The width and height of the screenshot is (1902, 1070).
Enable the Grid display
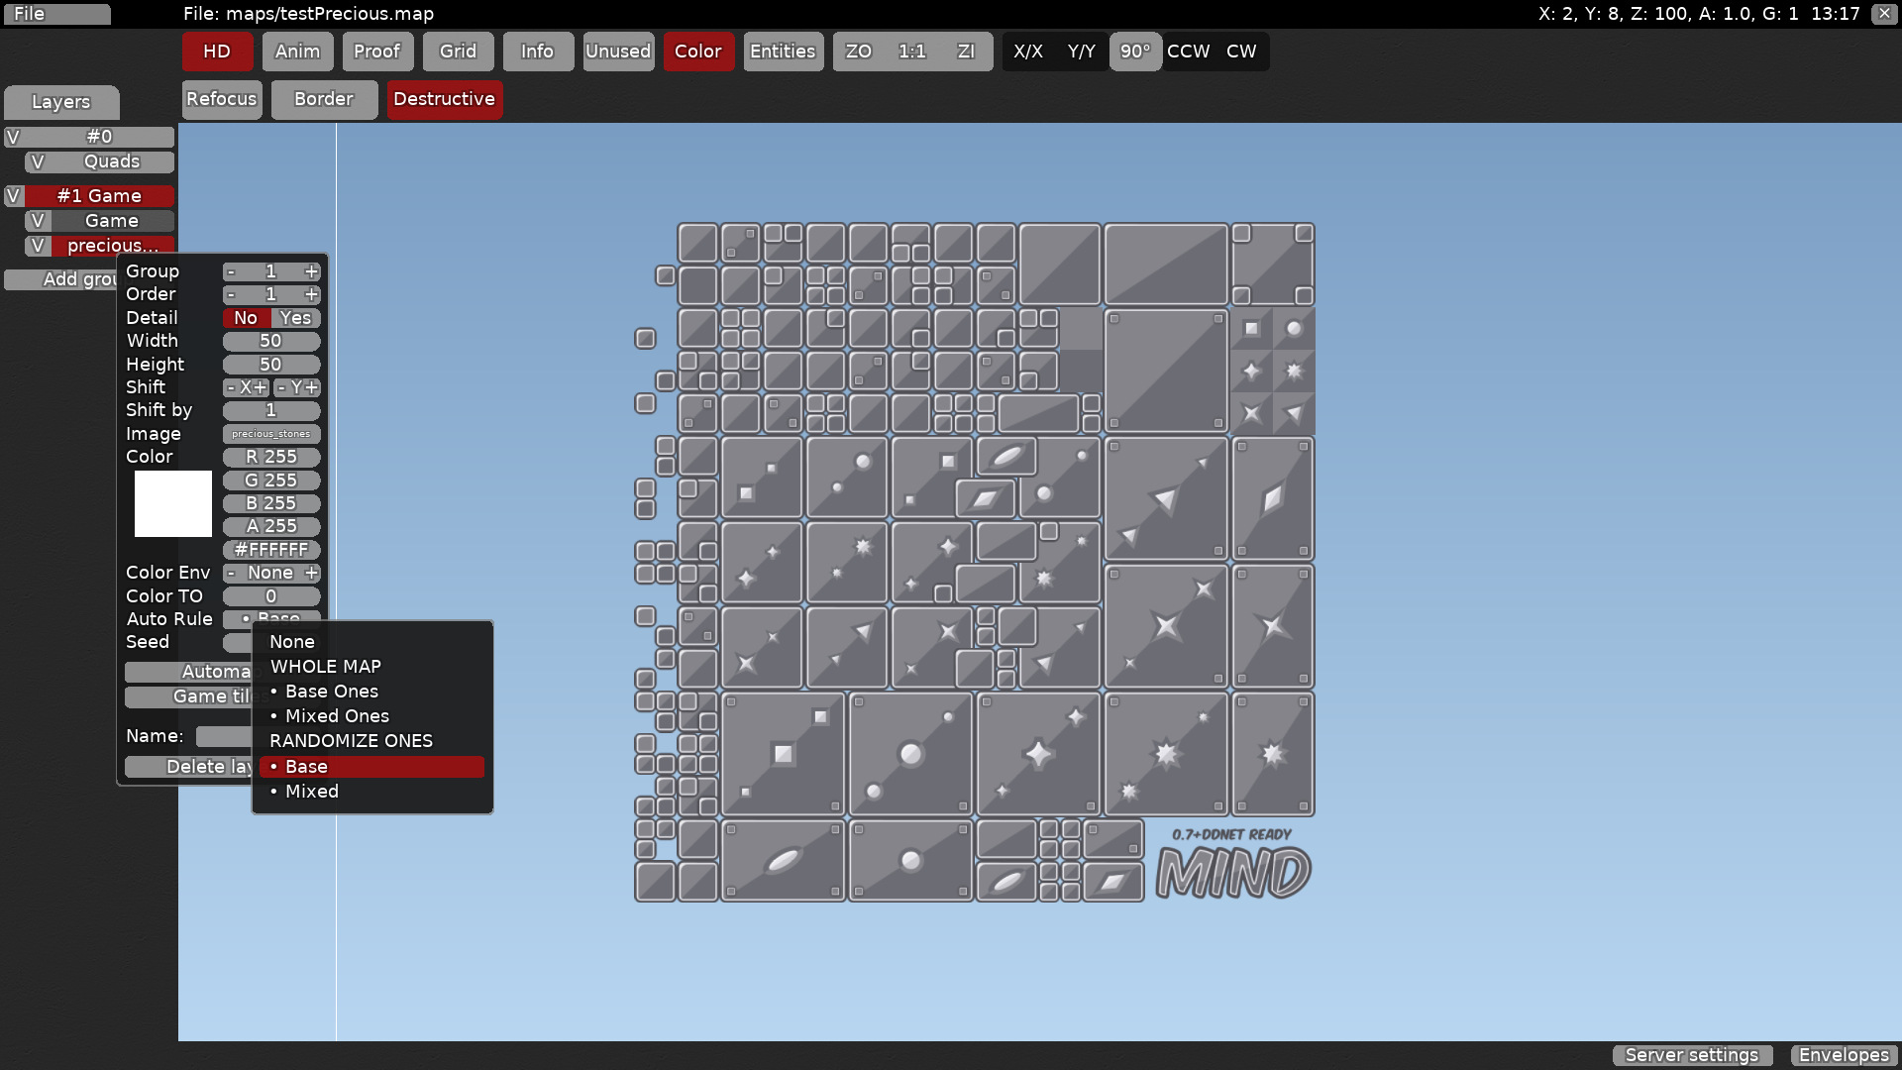(458, 52)
